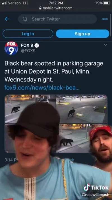
Task: Tap the battery icon in status bar
Action: pos(106,3)
